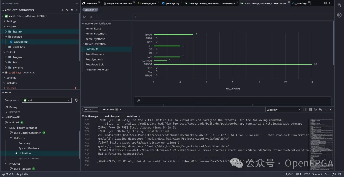Select Post Route SLR report
344x177 pixels.
pos(94,64)
